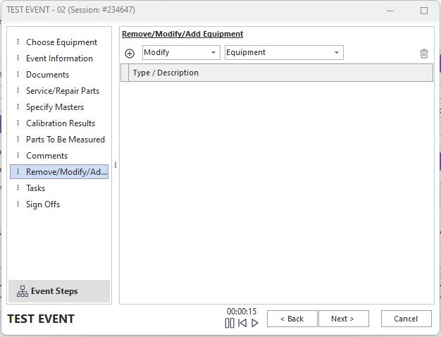This screenshot has width=441, height=337.
Task: Switch to the Sign Offs step
Action: tap(43, 204)
